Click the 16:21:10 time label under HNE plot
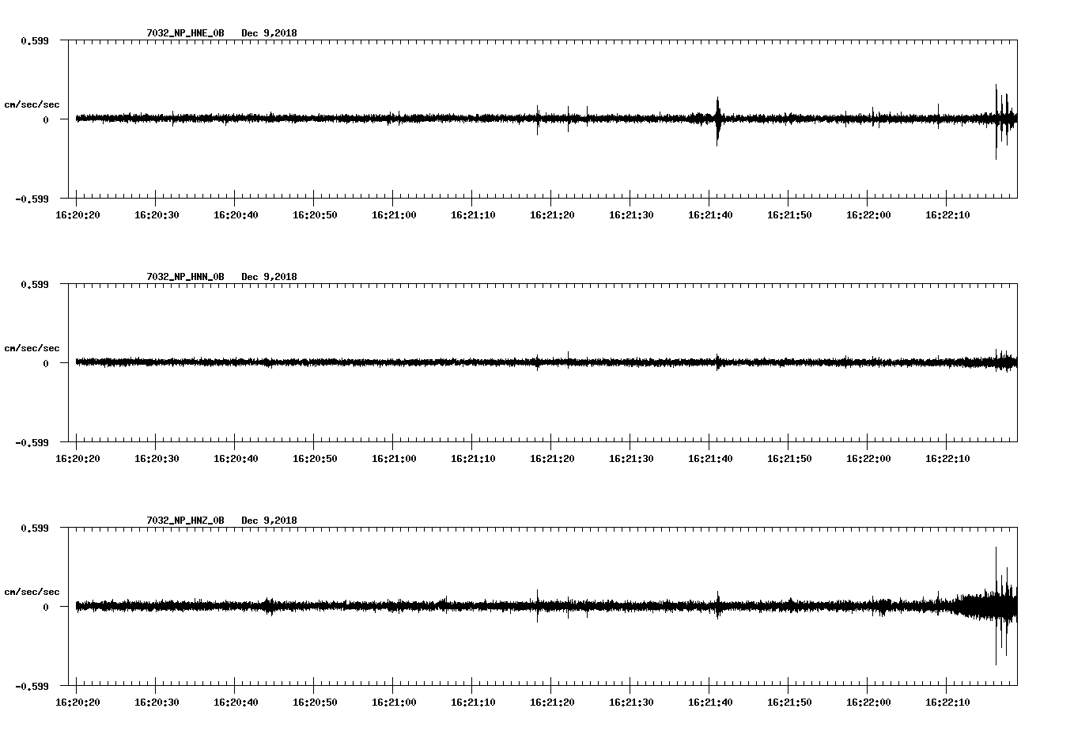The width and height of the screenshot is (1074, 731). coord(473,215)
